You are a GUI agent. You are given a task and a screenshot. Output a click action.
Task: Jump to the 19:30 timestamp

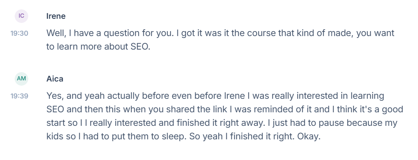coord(19,33)
